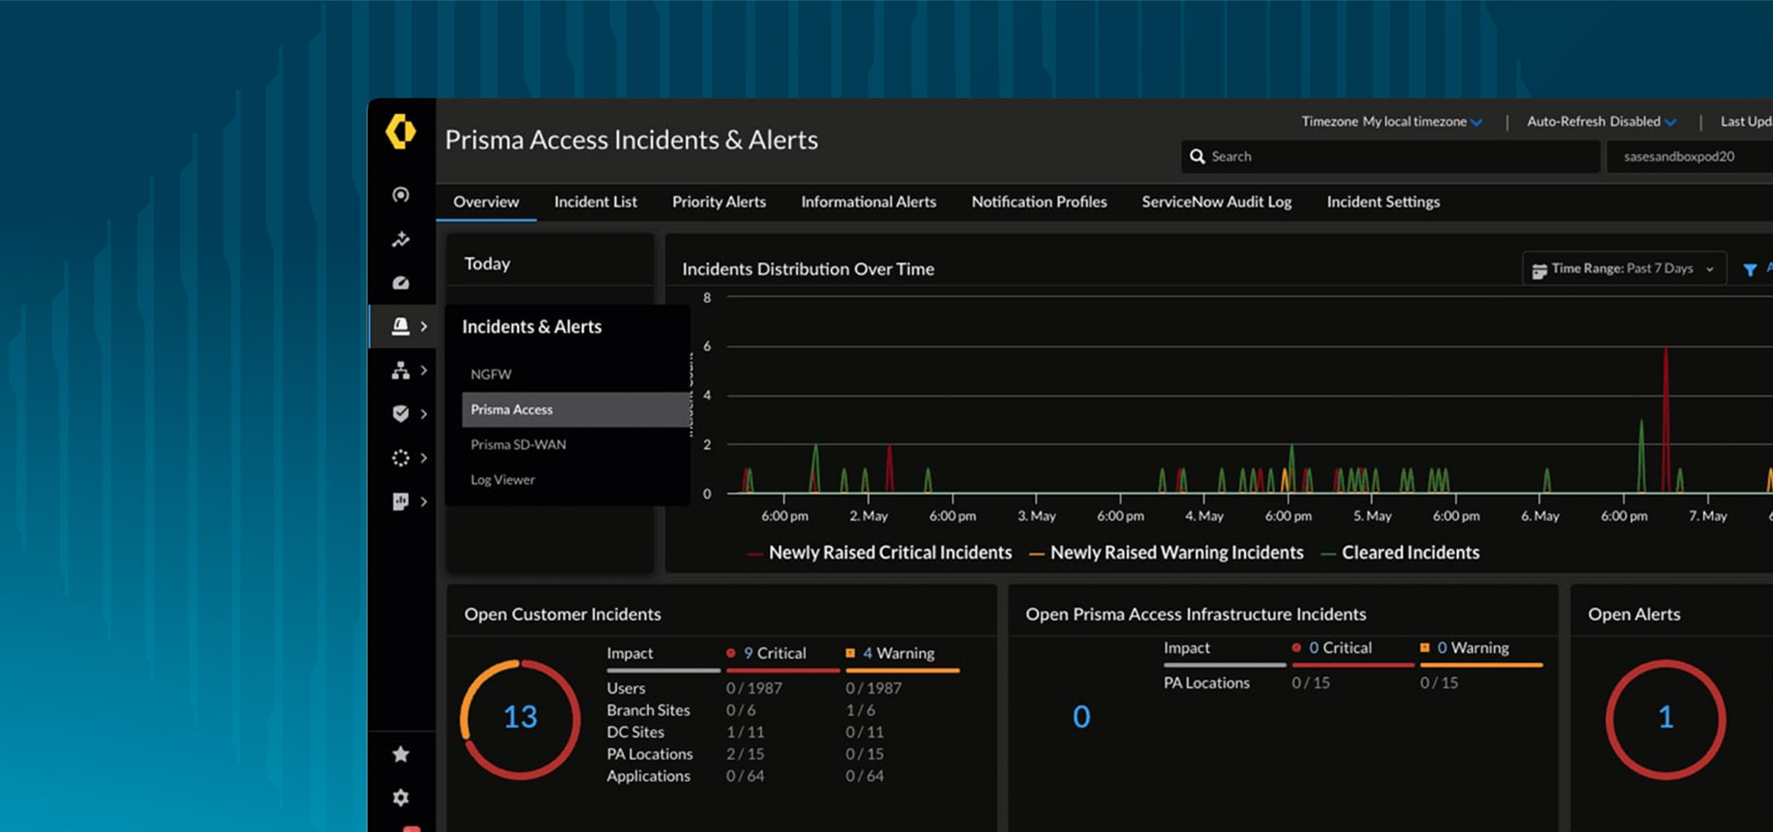1773x832 pixels.
Task: Toggle Newly Raised Critical Incidents legend series
Action: tap(889, 552)
